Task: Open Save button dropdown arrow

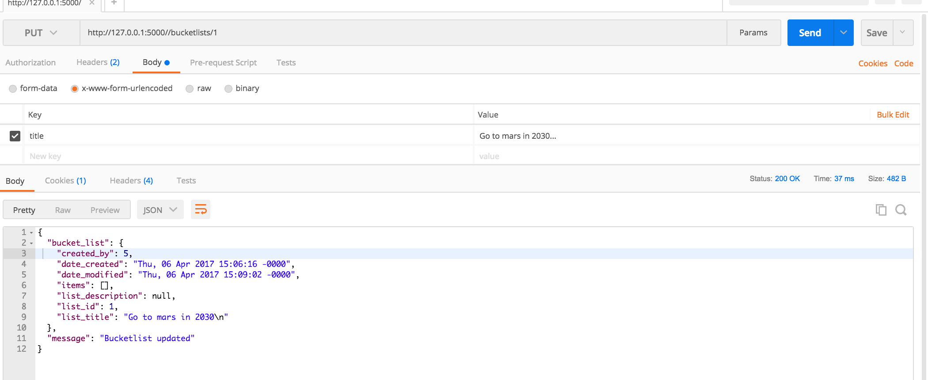Action: [903, 33]
